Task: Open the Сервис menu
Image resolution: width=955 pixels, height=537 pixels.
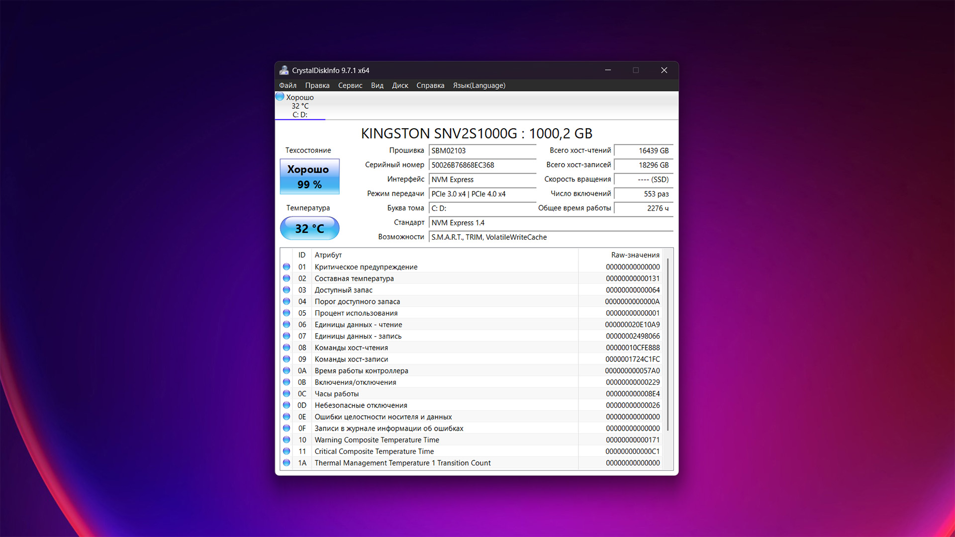Action: (x=350, y=86)
